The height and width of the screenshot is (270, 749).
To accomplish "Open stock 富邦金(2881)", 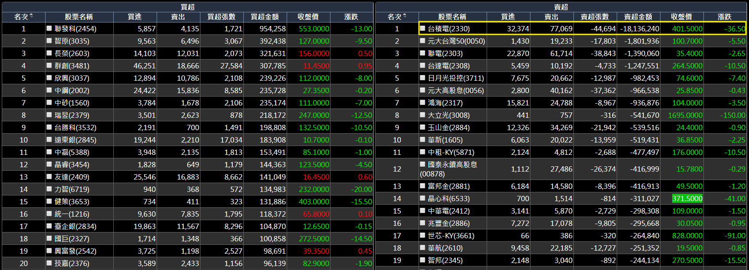I will [x=449, y=186].
